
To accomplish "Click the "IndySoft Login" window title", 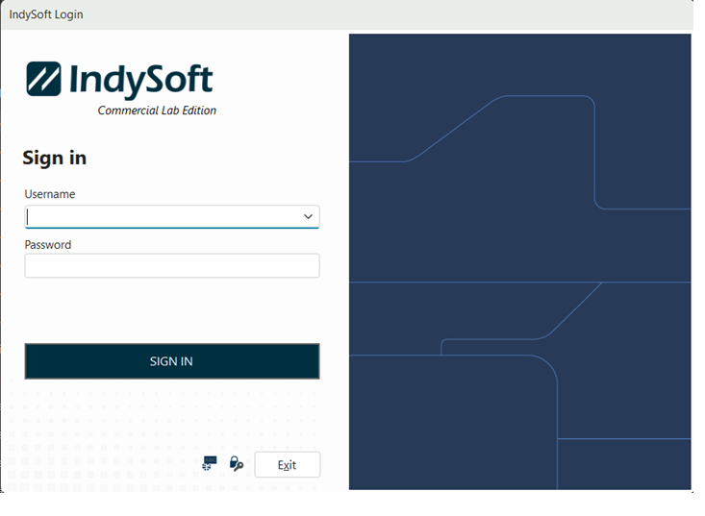I will [x=46, y=14].
